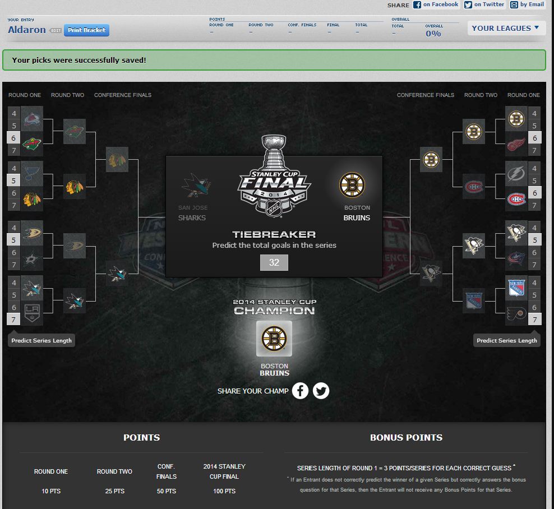This screenshot has height=509, width=554.
Task: Click the left Predict Series Length label
Action: 41,340
